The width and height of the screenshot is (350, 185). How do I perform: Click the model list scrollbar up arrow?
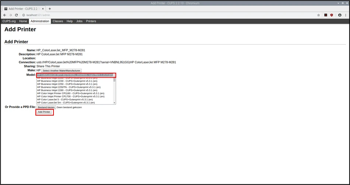pyautogui.click(x=114, y=75)
